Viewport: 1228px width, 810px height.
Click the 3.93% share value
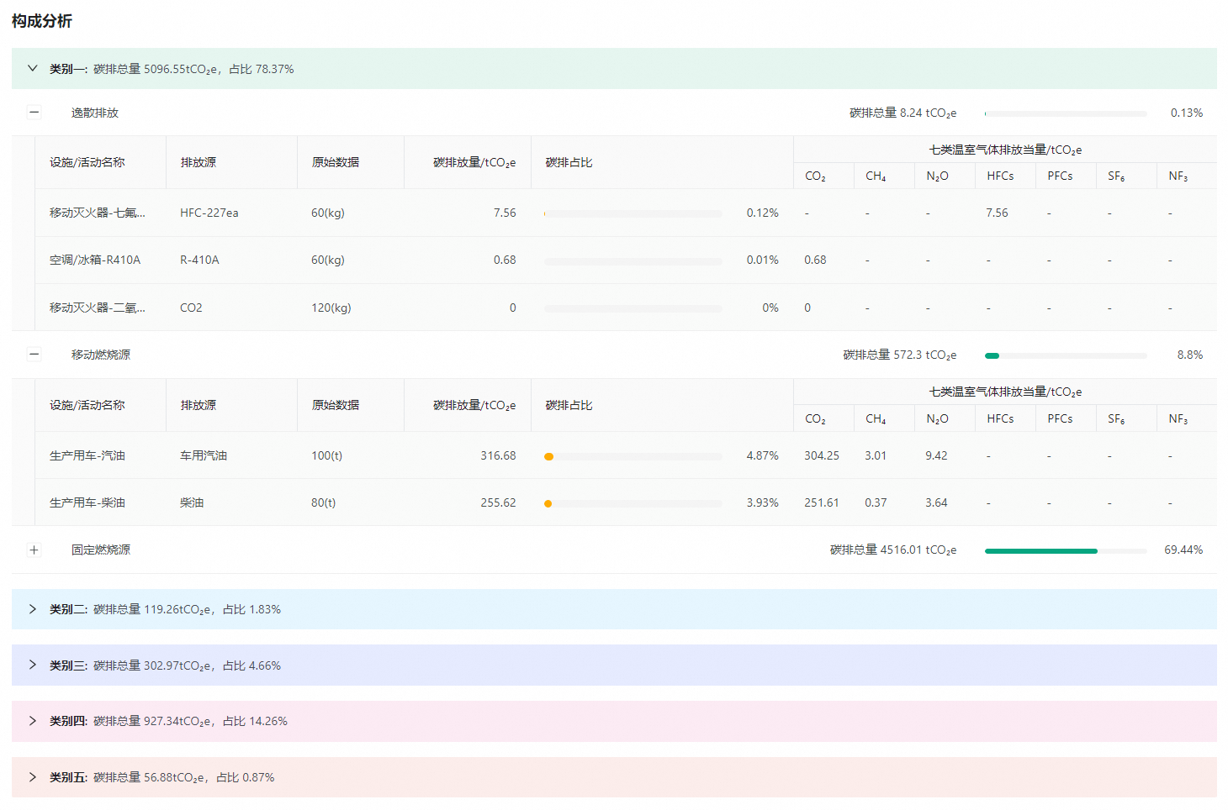tap(762, 502)
